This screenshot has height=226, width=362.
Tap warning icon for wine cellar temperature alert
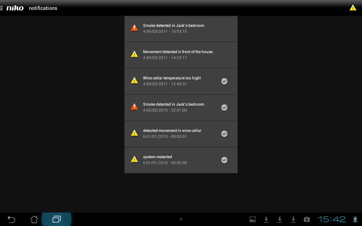point(134,80)
